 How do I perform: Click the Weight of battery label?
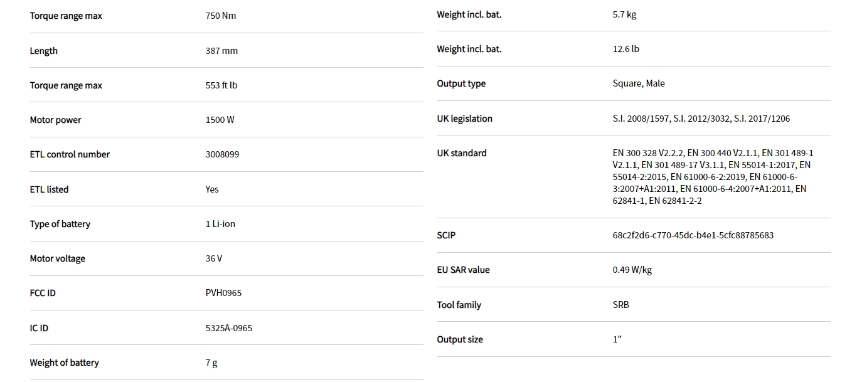[x=64, y=363]
